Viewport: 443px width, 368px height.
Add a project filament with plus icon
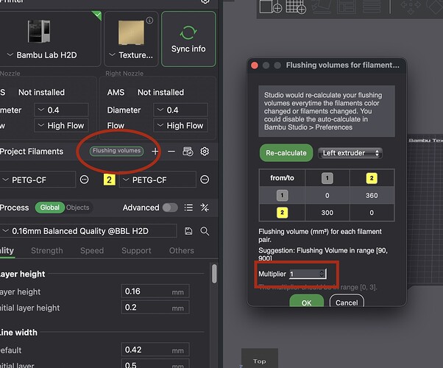pyautogui.click(x=155, y=152)
